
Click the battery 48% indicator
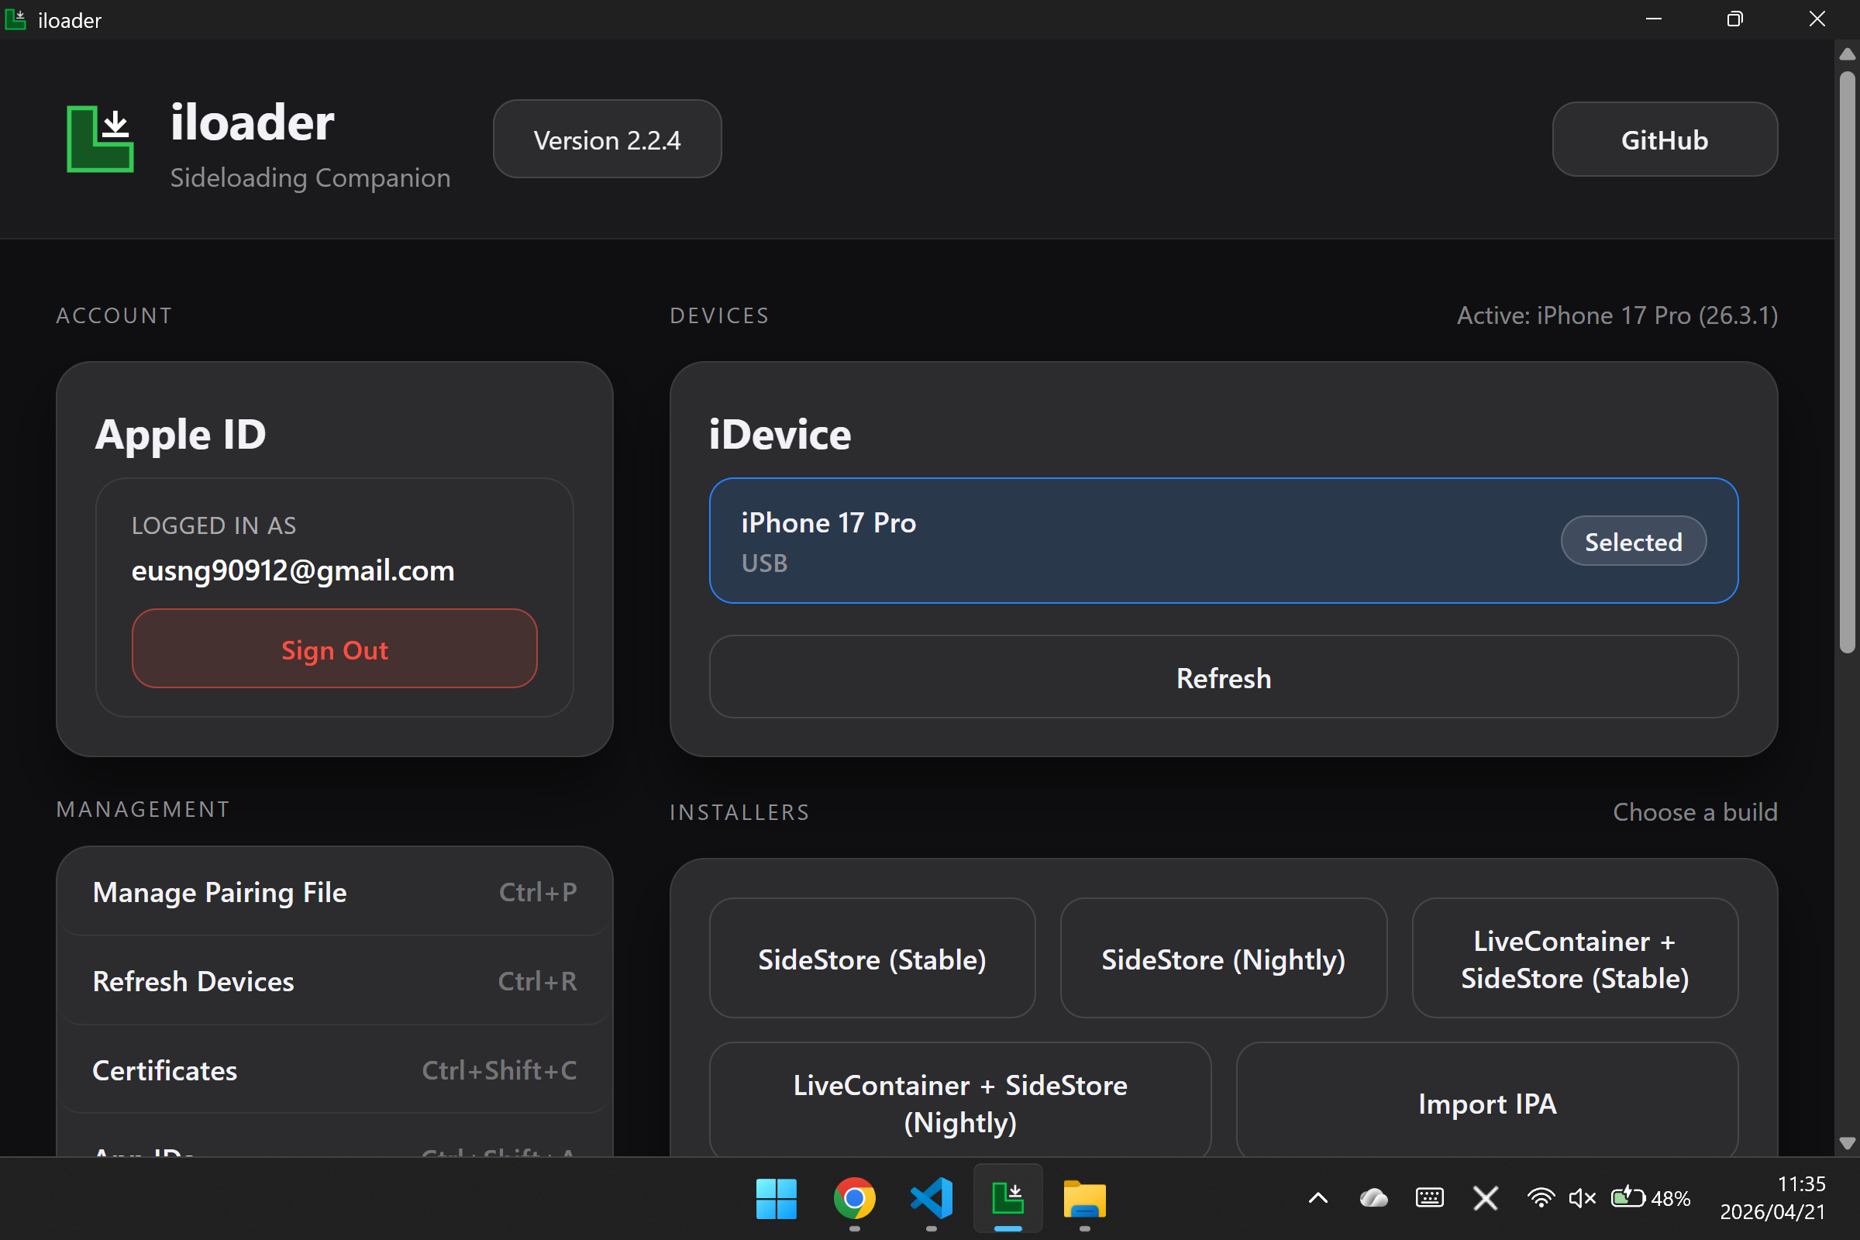point(1651,1198)
